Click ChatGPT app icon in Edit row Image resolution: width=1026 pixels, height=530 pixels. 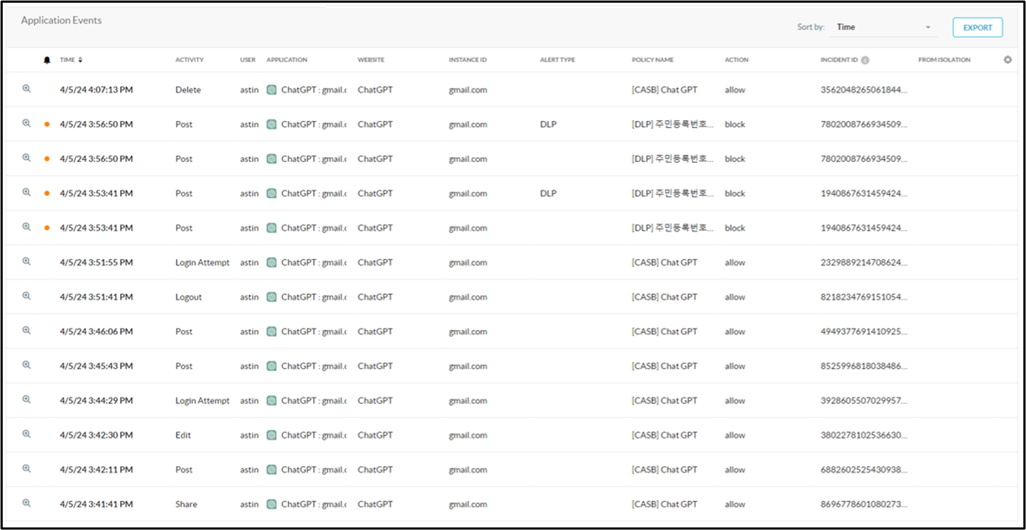pos(272,435)
